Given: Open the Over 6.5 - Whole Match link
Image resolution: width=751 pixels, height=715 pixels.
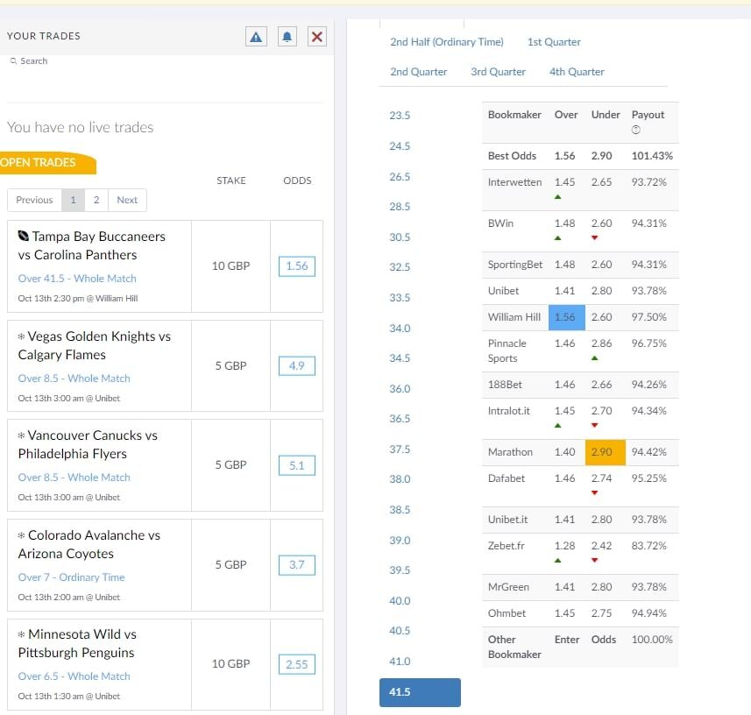Looking at the screenshot, I should coord(74,676).
